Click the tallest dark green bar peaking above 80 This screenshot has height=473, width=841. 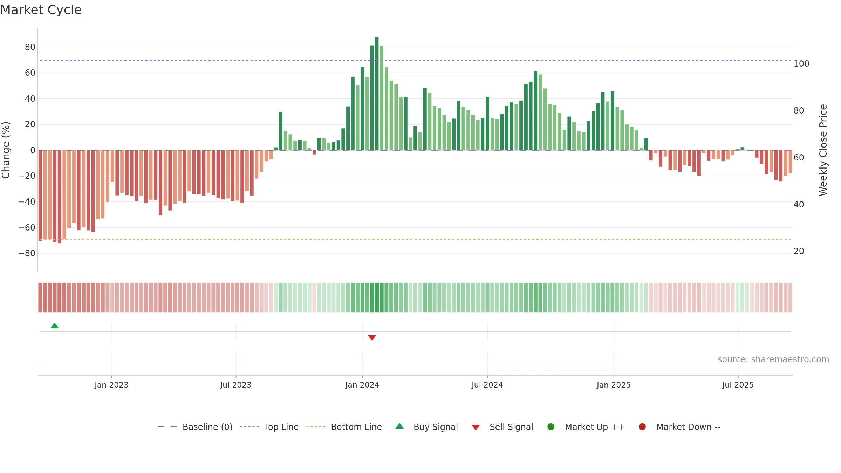tap(377, 94)
